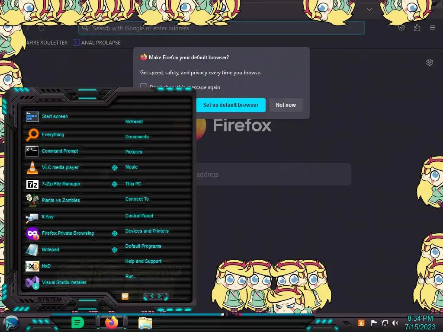
Task: Launch Everything search app
Action: click(45, 135)
